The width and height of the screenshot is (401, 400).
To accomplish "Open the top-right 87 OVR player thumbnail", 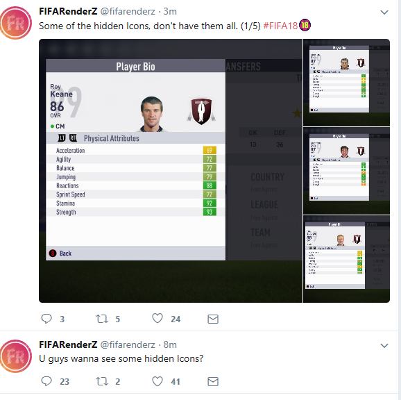I will pyautogui.click(x=346, y=83).
